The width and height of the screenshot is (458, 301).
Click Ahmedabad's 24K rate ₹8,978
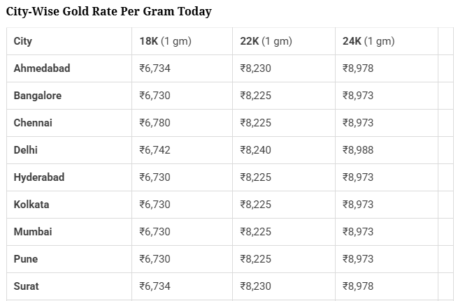click(x=357, y=68)
